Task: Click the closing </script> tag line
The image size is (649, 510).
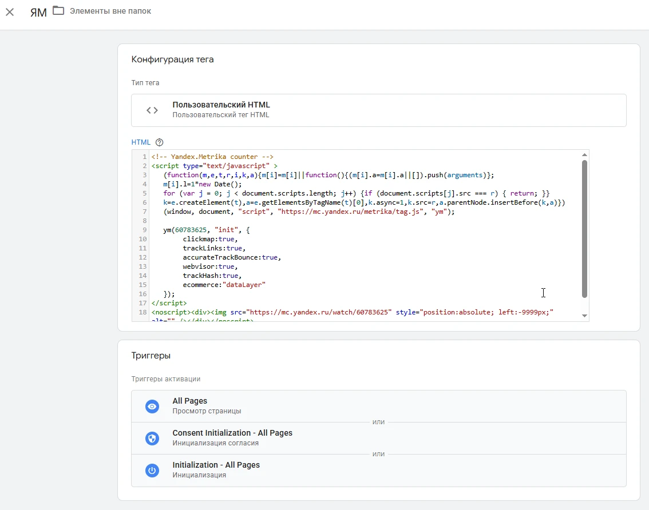Action: (x=169, y=303)
